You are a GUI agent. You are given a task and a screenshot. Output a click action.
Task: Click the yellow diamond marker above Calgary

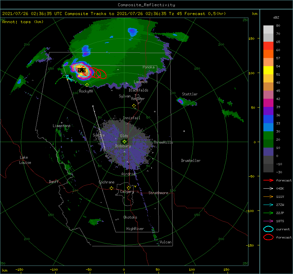[129, 188]
